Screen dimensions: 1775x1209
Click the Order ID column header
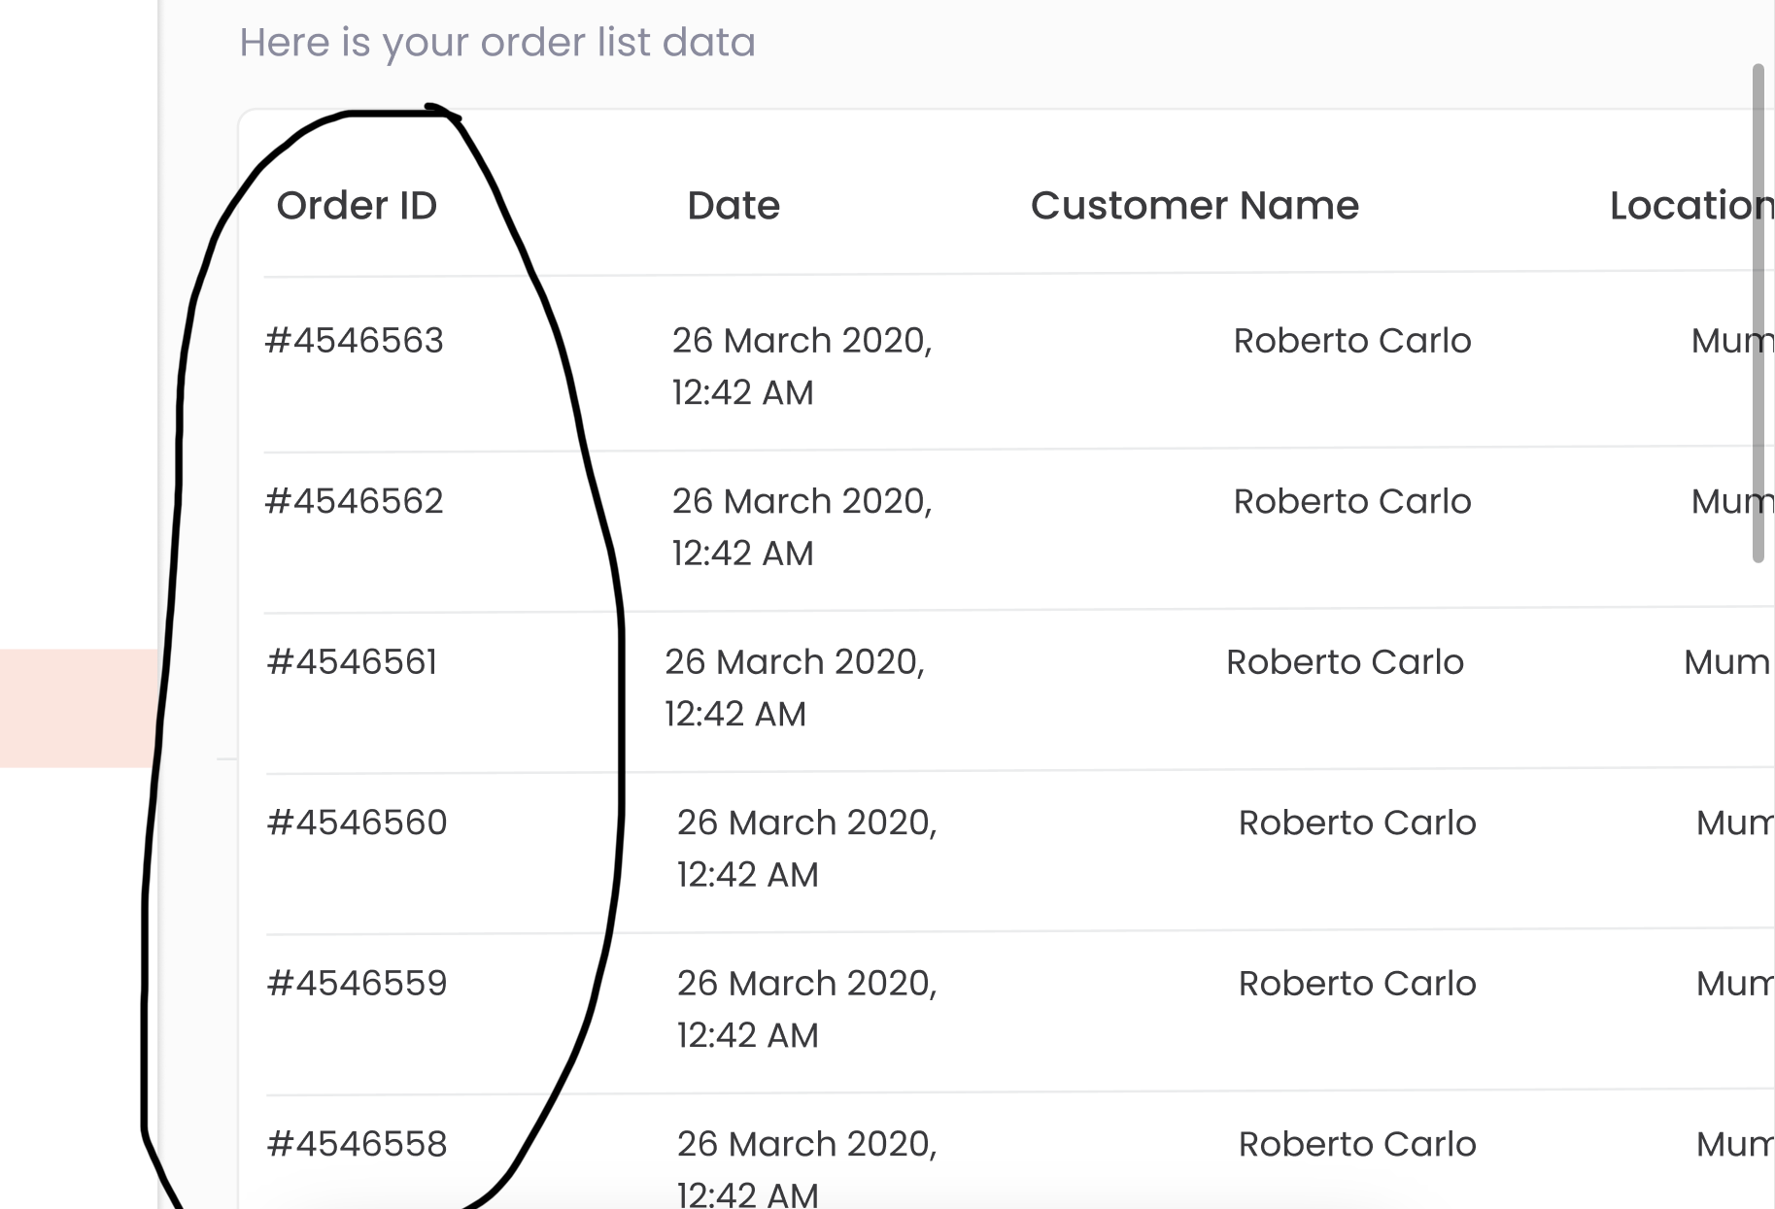click(x=357, y=206)
